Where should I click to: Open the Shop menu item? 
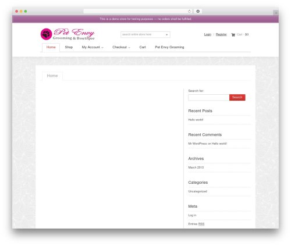coord(69,47)
